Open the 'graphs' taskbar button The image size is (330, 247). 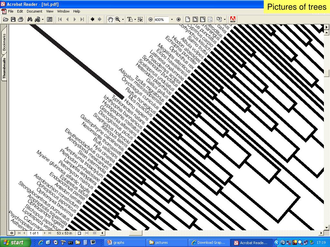click(125, 242)
